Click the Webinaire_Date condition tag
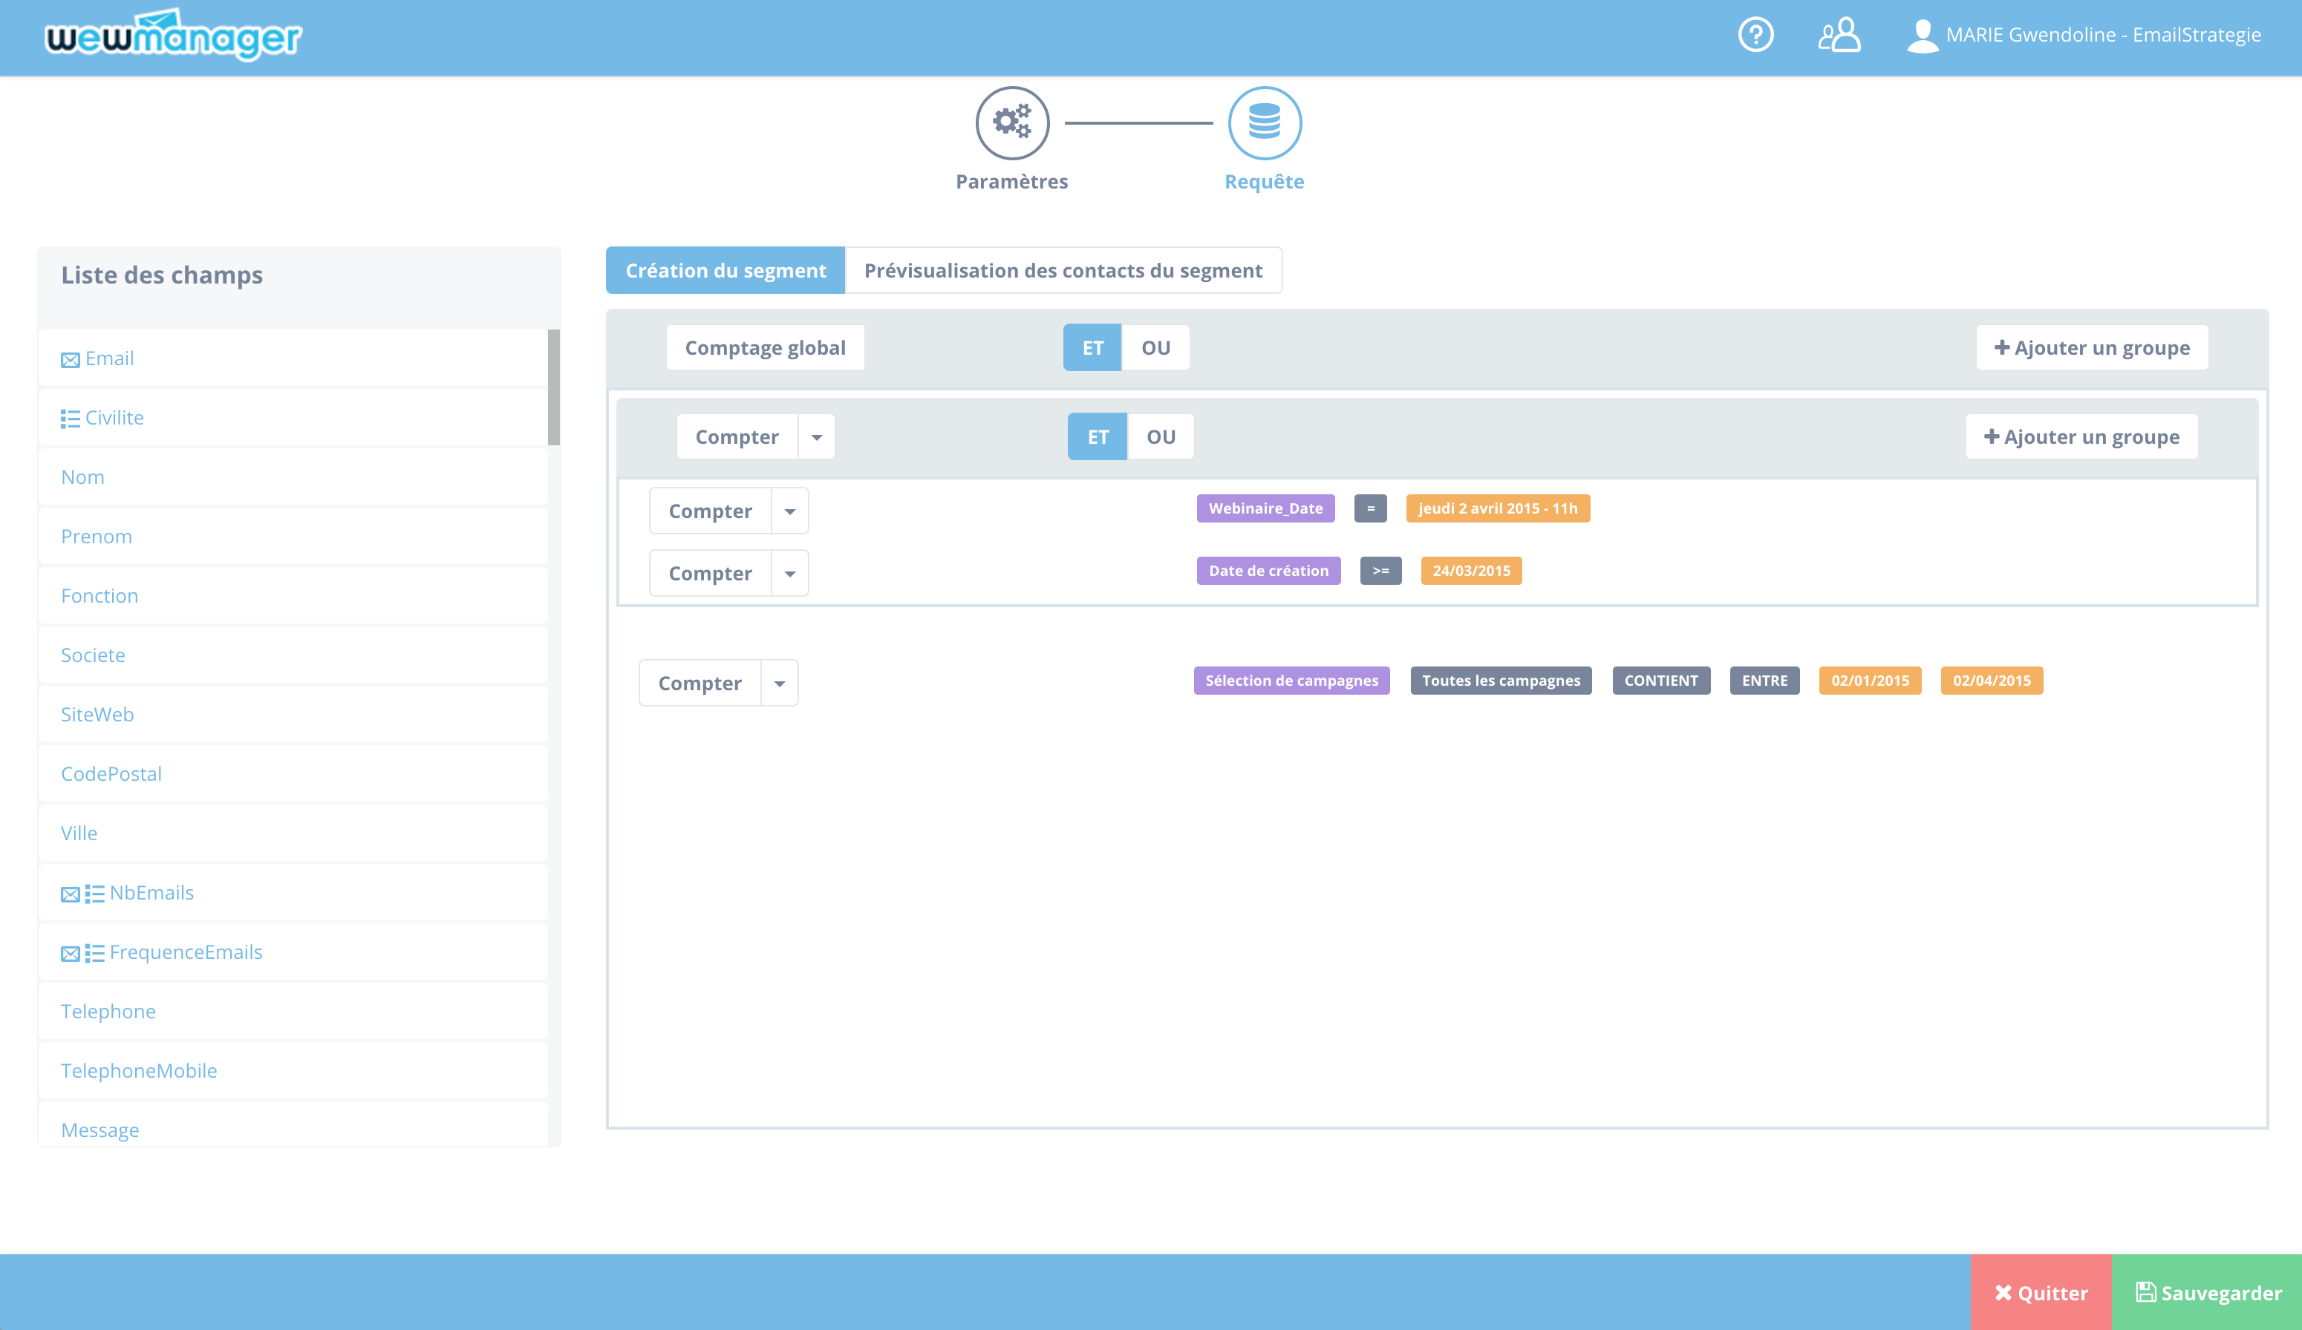 [1266, 508]
